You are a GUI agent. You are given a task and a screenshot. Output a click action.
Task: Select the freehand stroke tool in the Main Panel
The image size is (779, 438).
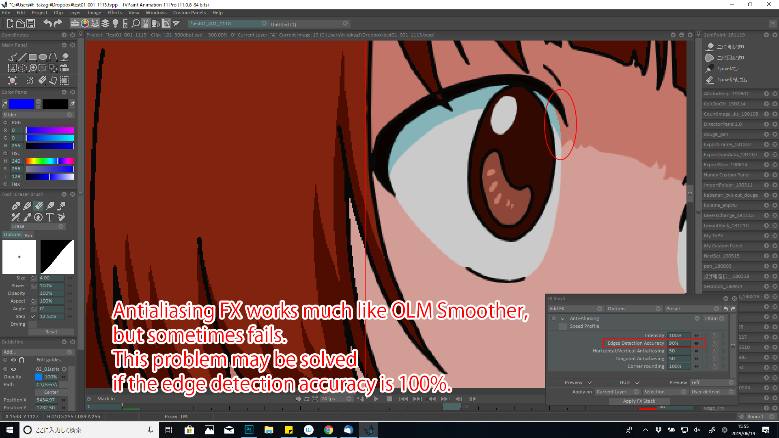tap(13, 57)
